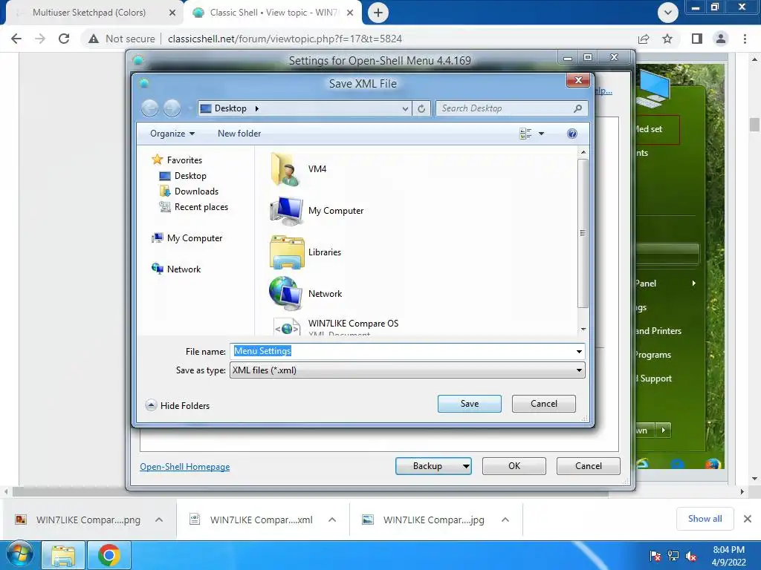The width and height of the screenshot is (761, 570).
Task: Click Save button in dialog
Action: click(x=470, y=403)
